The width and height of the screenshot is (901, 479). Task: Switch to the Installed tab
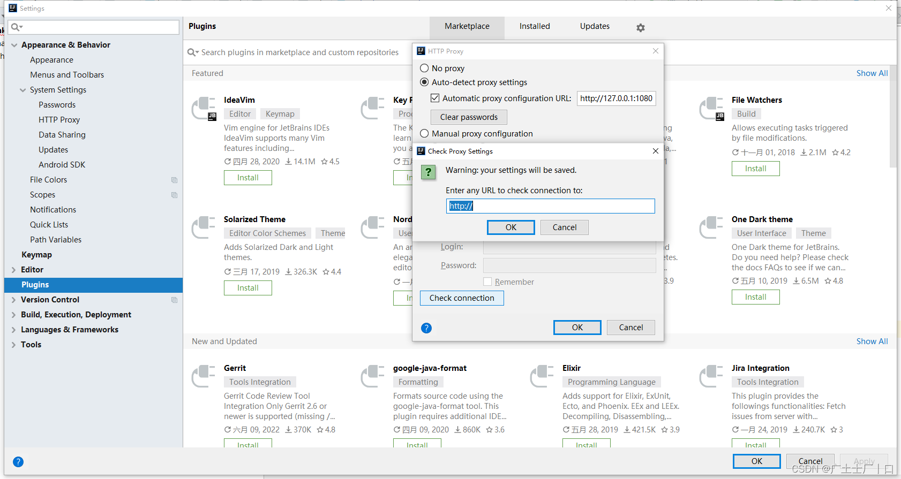tap(535, 26)
